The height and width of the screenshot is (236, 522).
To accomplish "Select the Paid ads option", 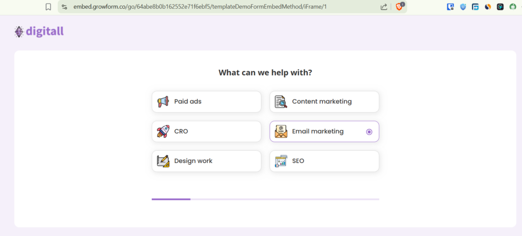I will click(x=206, y=102).
